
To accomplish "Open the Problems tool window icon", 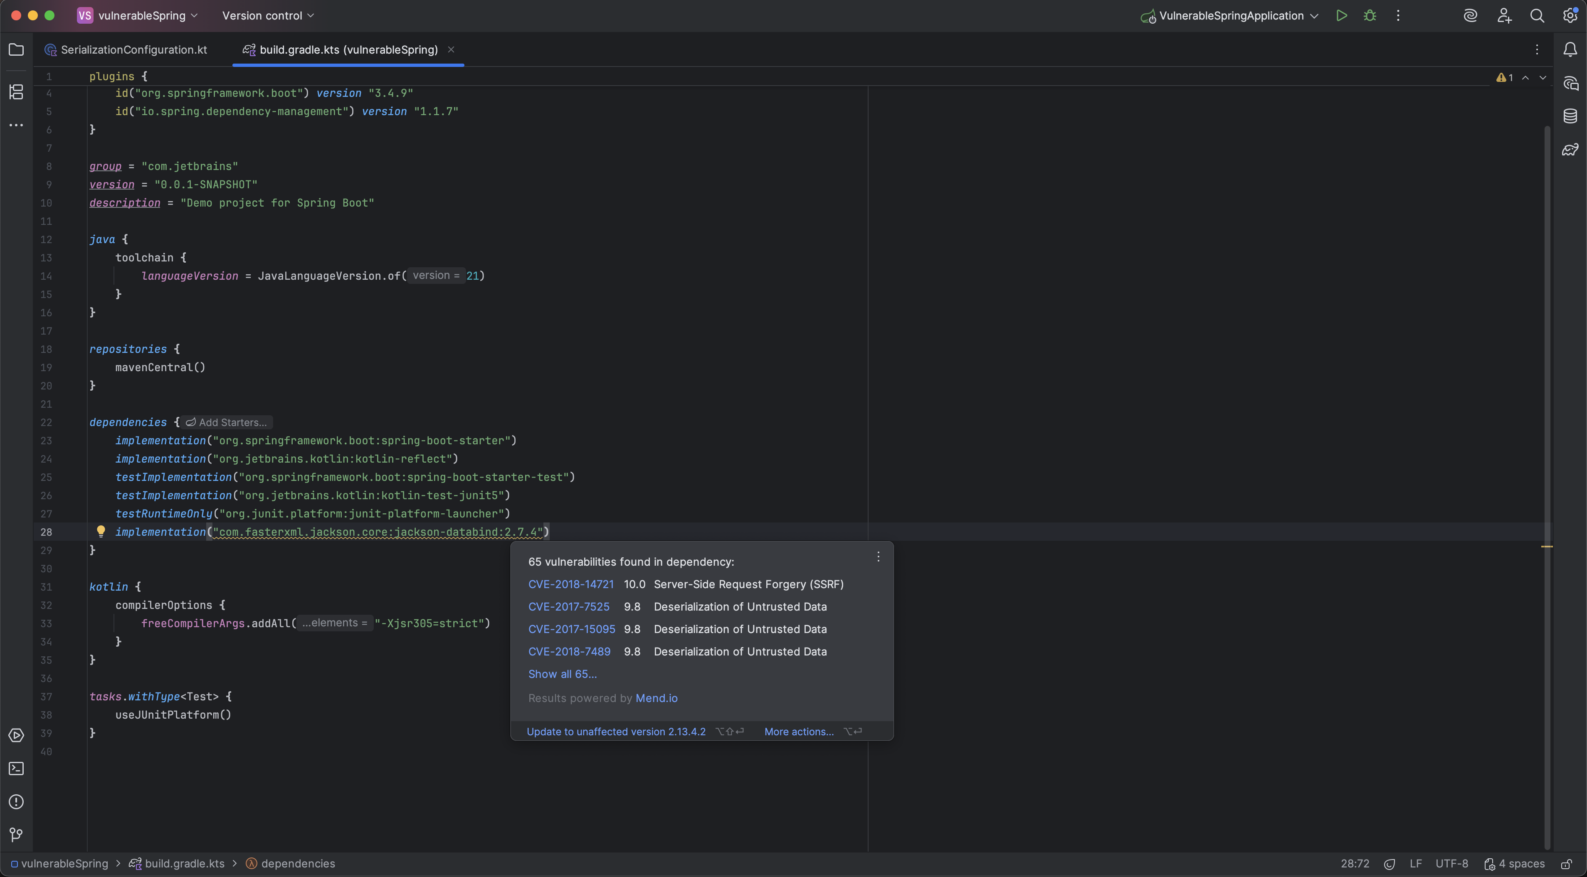I will tap(17, 802).
